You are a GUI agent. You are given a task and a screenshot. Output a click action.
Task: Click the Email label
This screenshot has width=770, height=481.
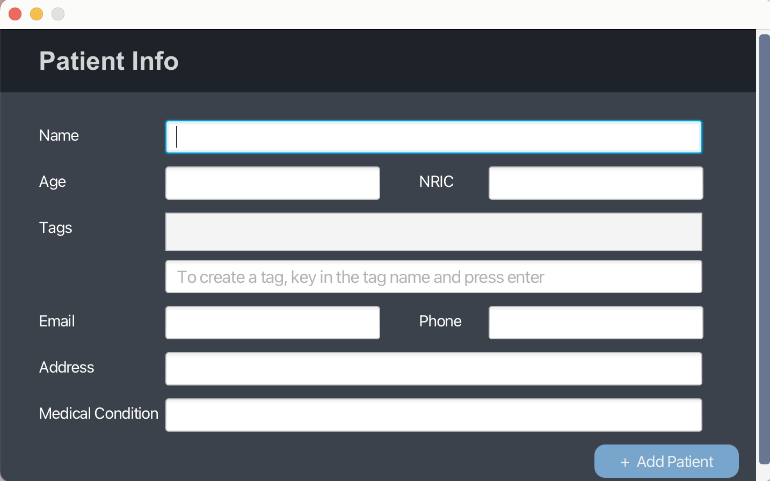pyautogui.click(x=57, y=321)
